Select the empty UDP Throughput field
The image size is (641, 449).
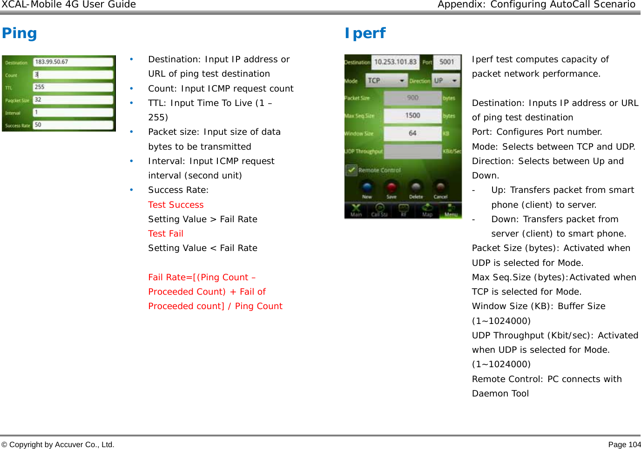[x=412, y=151]
